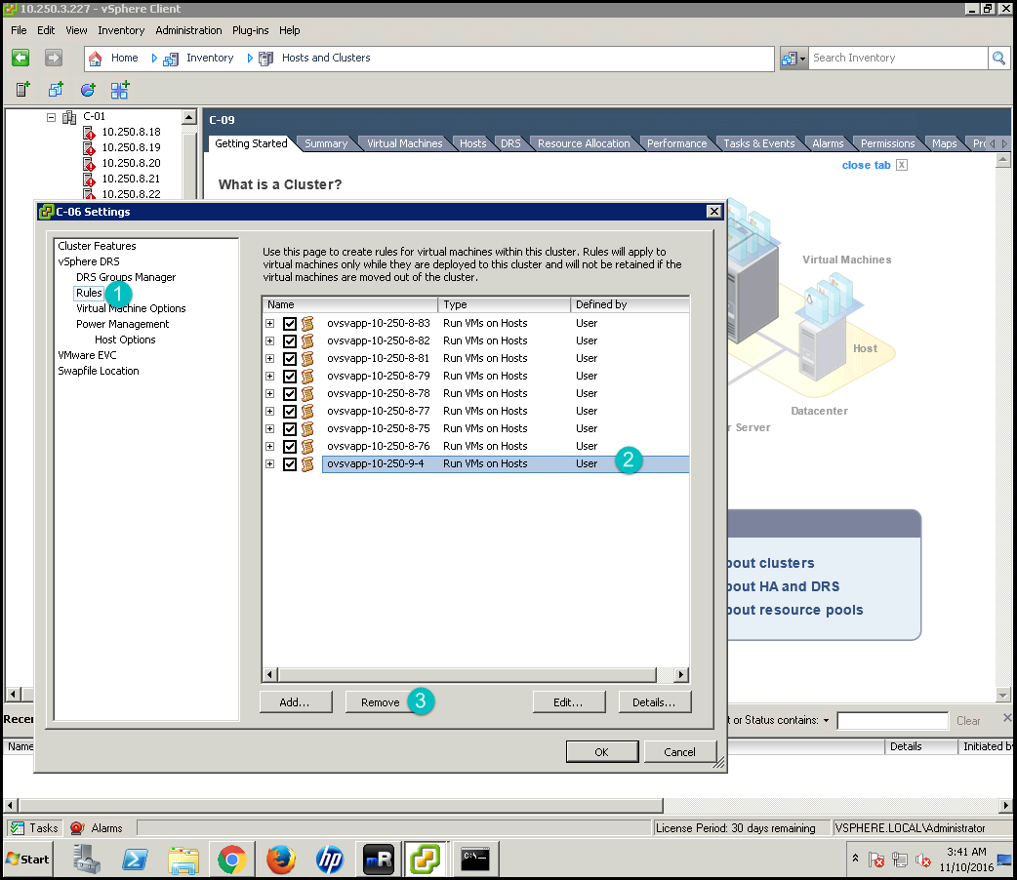Click the green Back navigation arrow
Viewport: 1017px width, 880px height.
[x=20, y=59]
